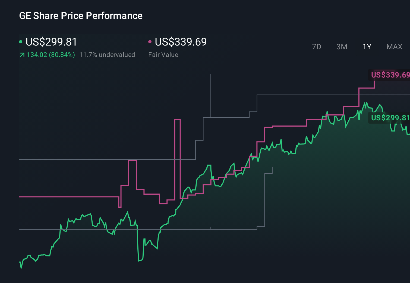410x283 pixels.
Task: Click the 'Fair Value' text label
Action: 163,54
